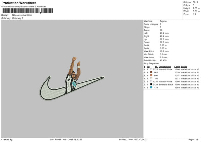Click the orange-brown swatch for code 1257
This screenshot has width=201, height=142.
(x=151, y=75)
